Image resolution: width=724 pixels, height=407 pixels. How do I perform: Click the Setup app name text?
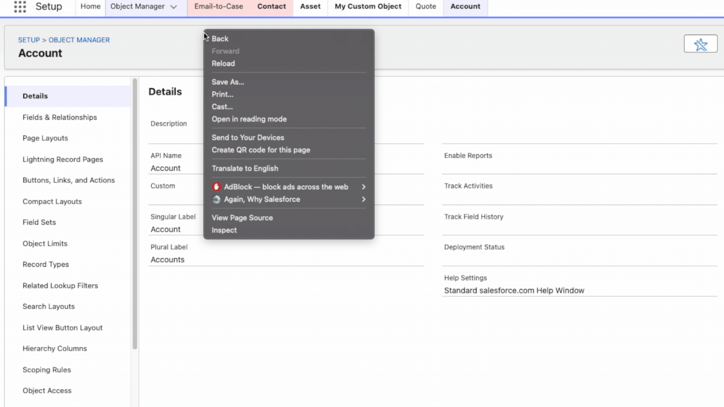coord(49,6)
